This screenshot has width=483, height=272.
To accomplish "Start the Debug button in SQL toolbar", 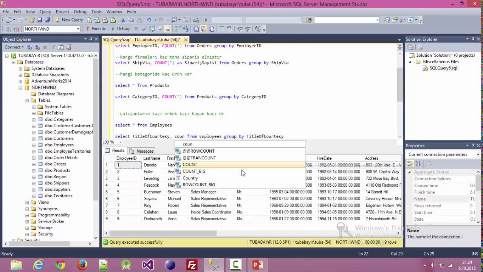I will pyautogui.click(x=121, y=29).
